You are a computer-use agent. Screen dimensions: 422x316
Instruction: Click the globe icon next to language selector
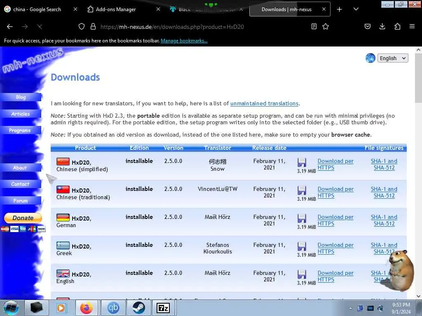tap(370, 58)
